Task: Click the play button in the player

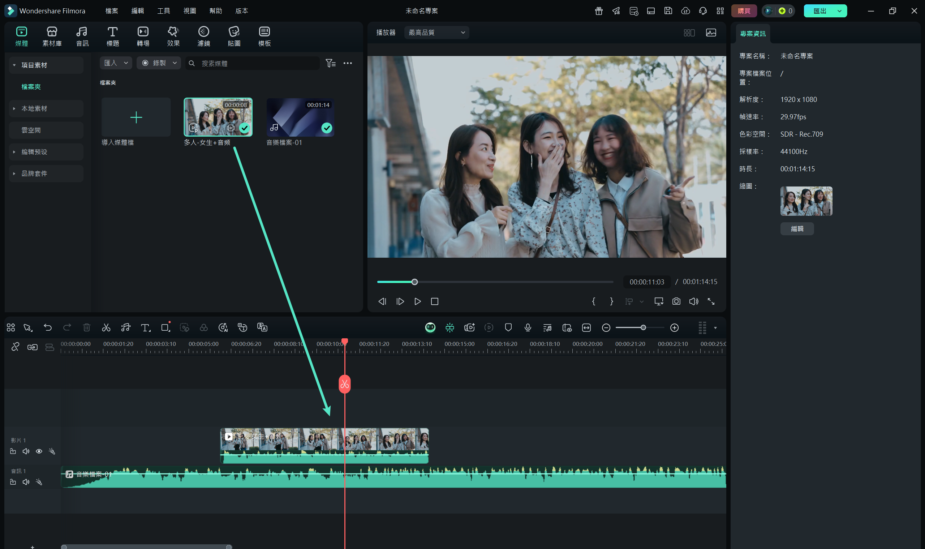Action: point(417,301)
